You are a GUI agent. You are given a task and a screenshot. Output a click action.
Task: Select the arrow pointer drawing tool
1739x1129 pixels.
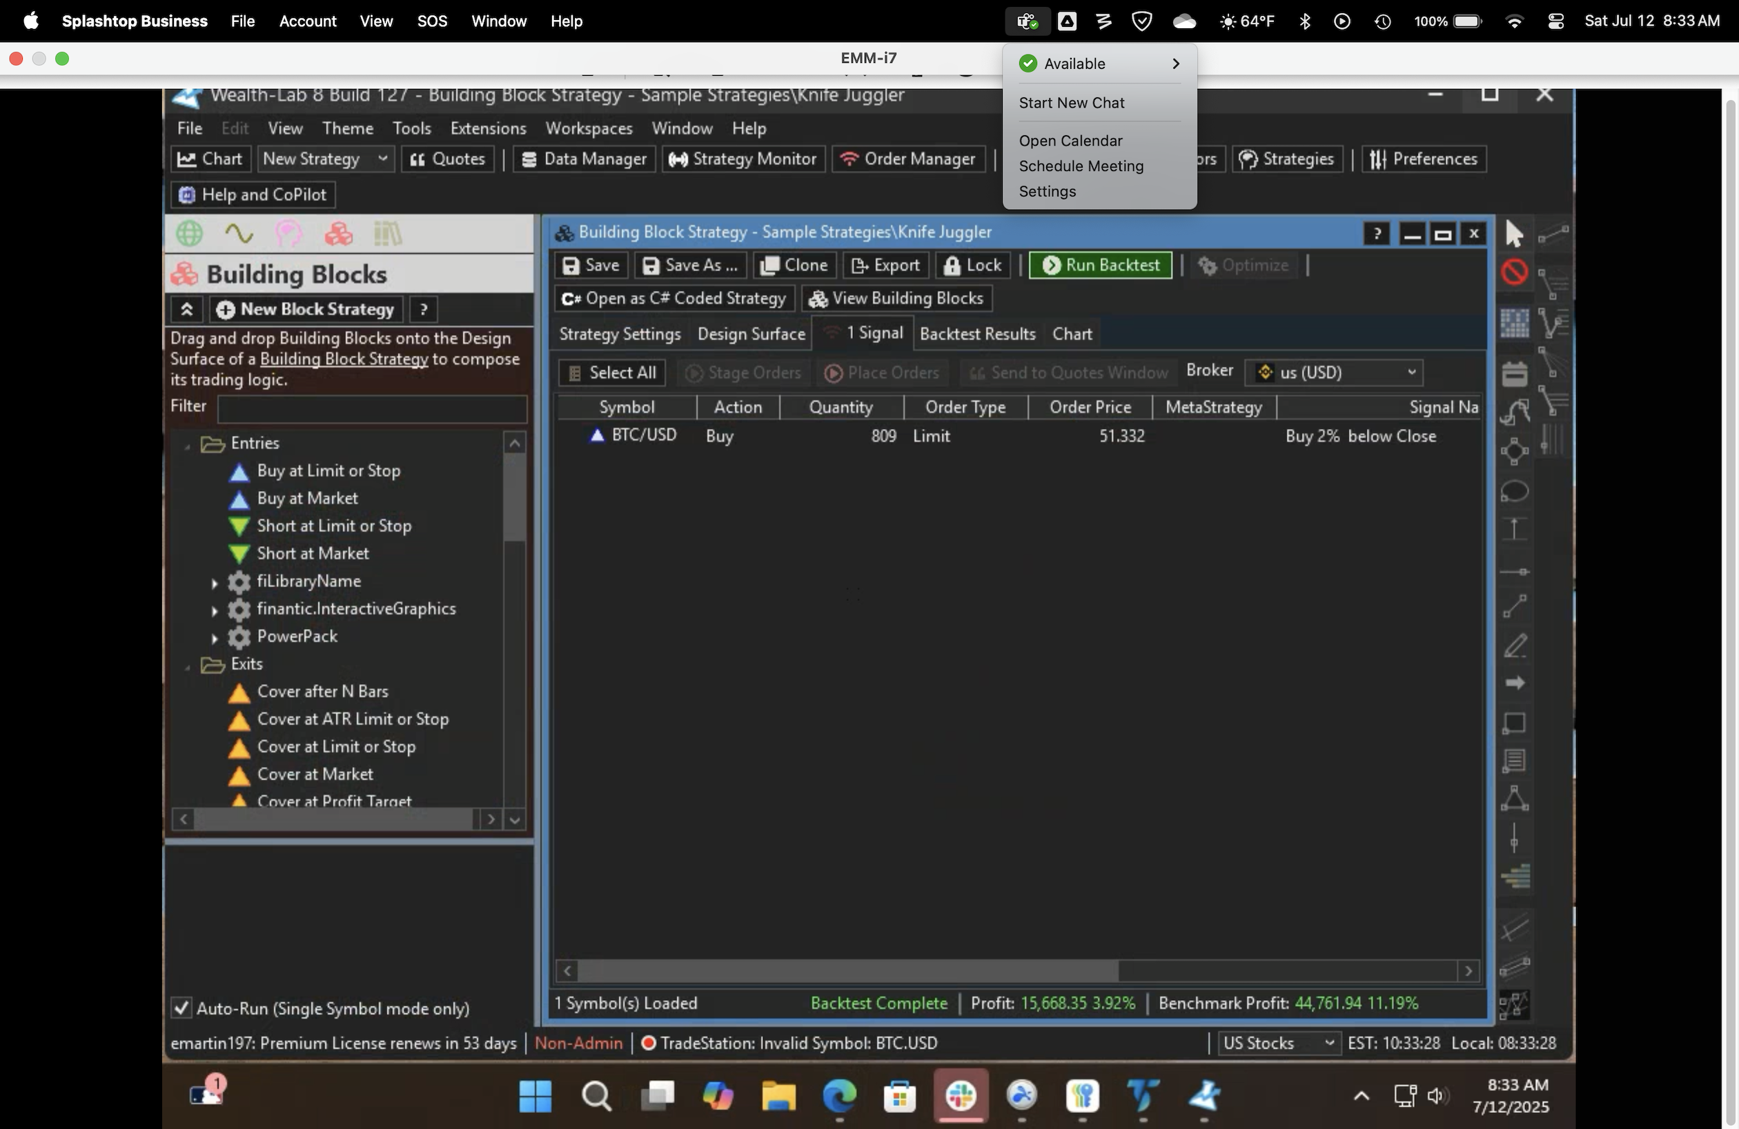tap(1514, 234)
